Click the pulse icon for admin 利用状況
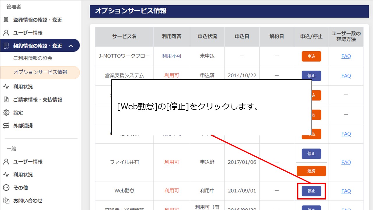 (6, 87)
